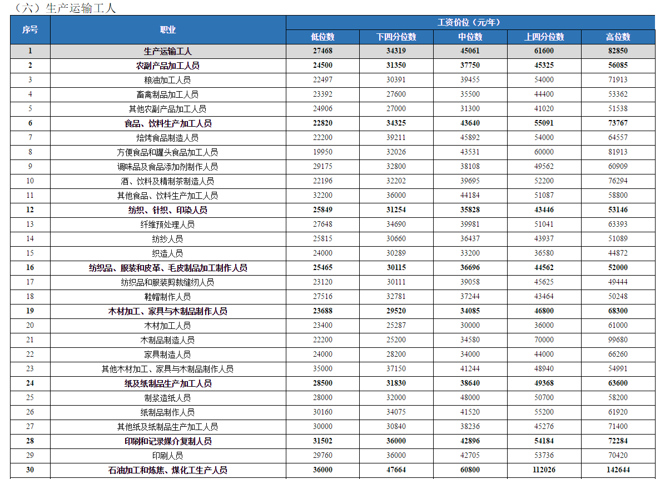The width and height of the screenshot is (665, 479).
Task: Click value 112026 in row 30
Action: point(544,470)
